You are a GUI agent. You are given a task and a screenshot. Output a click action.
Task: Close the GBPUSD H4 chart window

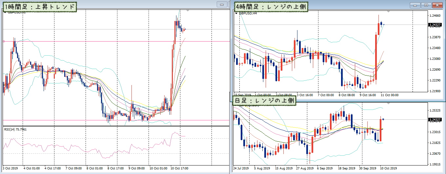[437, 5]
